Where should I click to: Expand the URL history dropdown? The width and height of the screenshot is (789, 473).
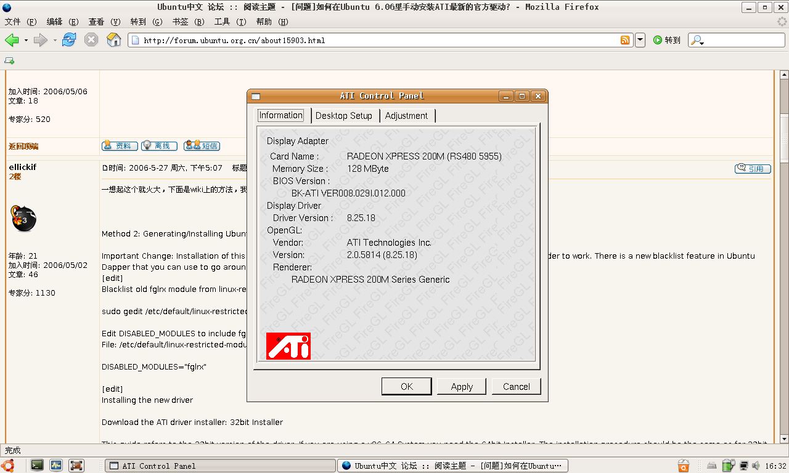(640, 40)
